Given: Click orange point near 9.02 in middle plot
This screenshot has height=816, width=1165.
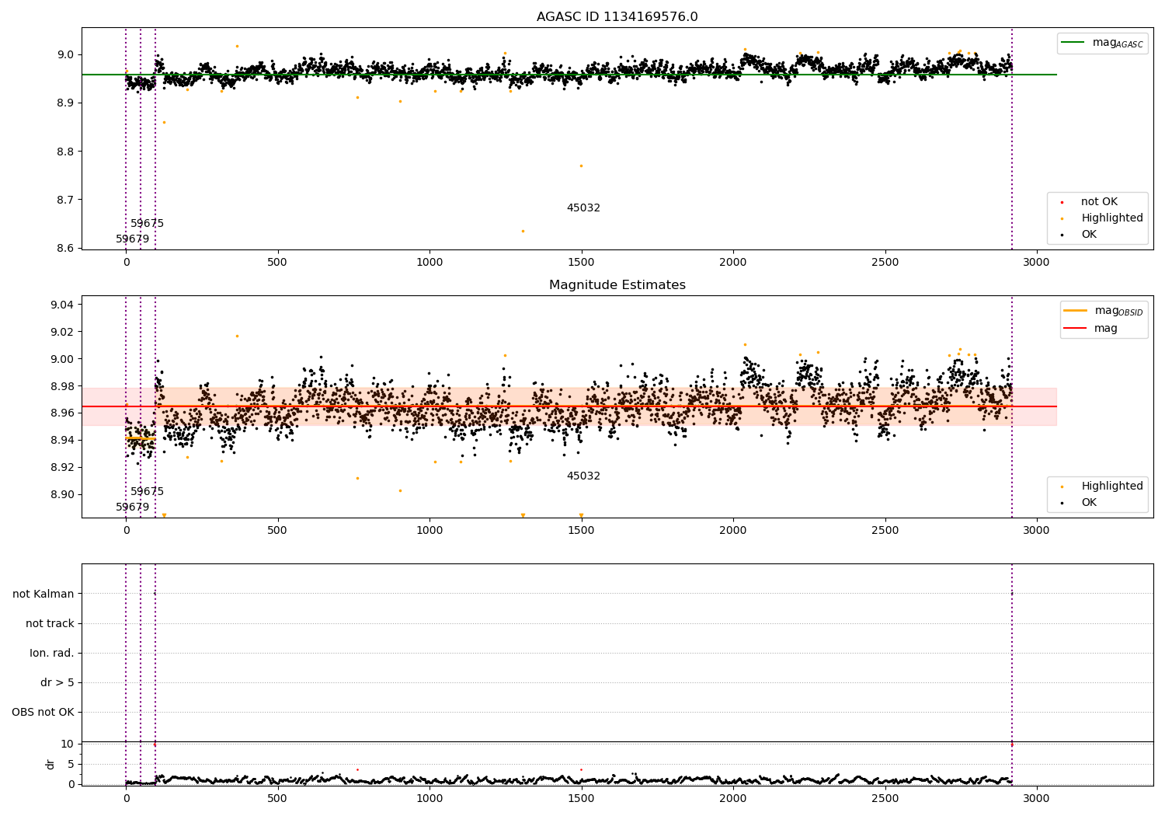Looking at the screenshot, I should coord(237,336).
